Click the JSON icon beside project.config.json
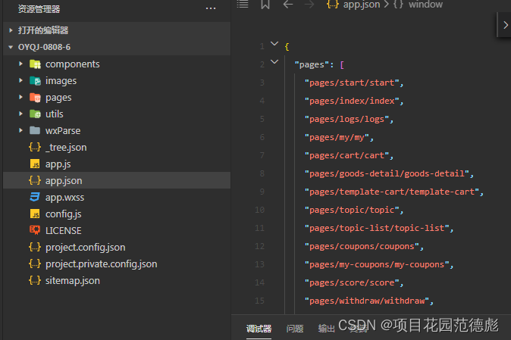Screen dimensions: 511x340 35,247
